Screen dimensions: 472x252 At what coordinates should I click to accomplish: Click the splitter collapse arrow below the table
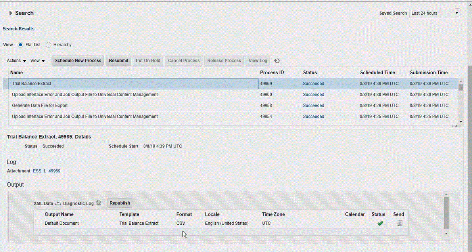coord(456,126)
